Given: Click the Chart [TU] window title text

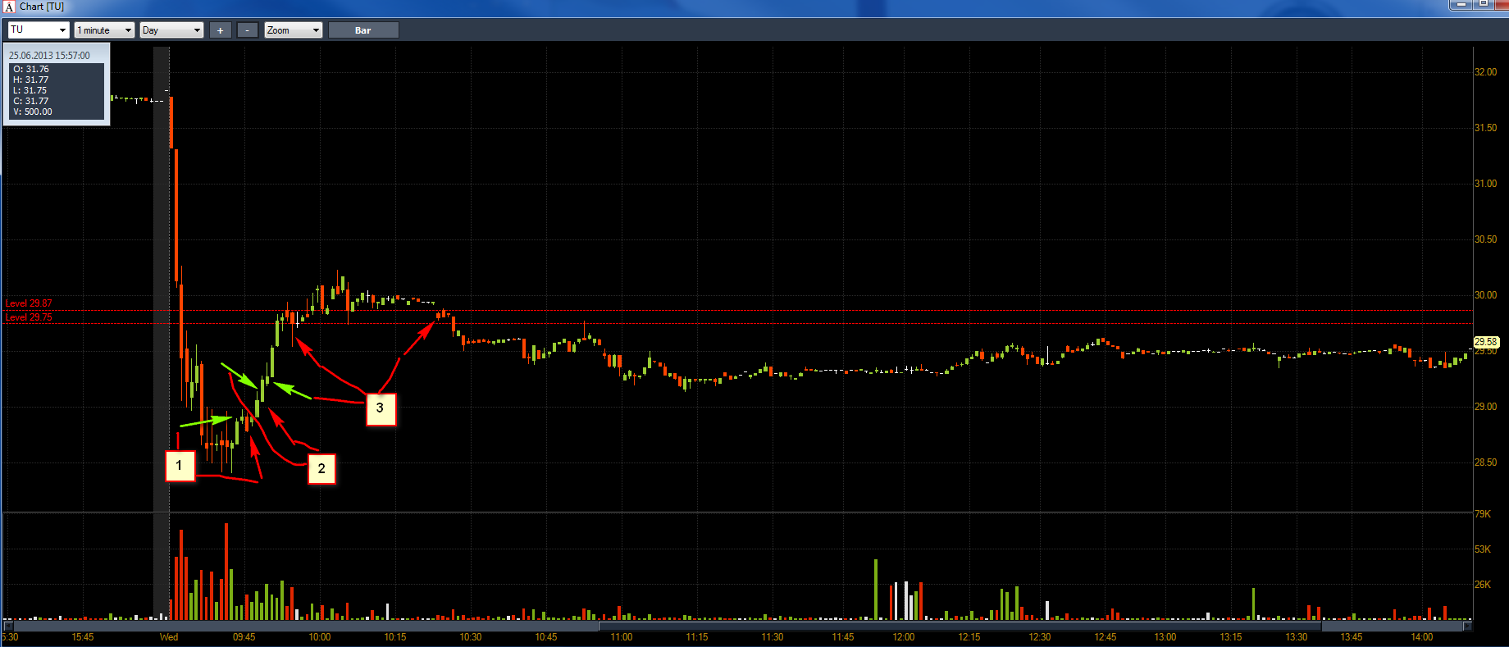Looking at the screenshot, I should (x=42, y=7).
